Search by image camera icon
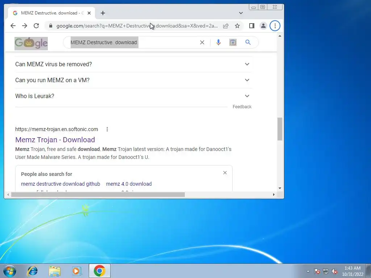This screenshot has height=278, width=371. pyautogui.click(x=233, y=42)
